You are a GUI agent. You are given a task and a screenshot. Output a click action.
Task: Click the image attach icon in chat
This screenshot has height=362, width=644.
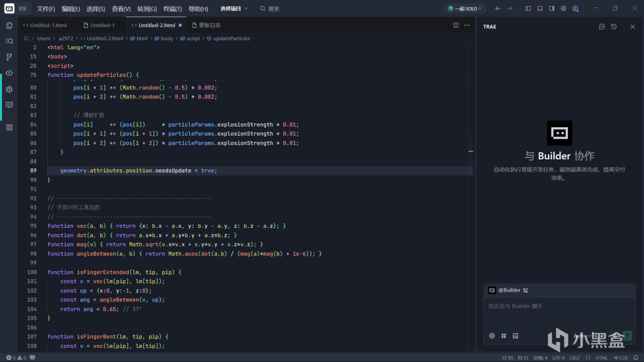[x=515, y=336]
